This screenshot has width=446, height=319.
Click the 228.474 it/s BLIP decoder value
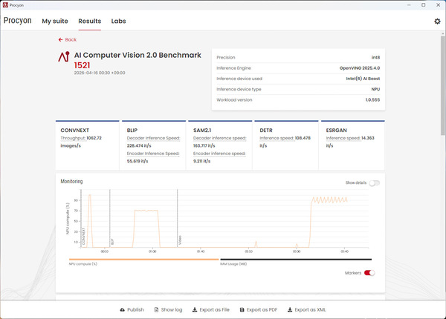[x=139, y=146]
